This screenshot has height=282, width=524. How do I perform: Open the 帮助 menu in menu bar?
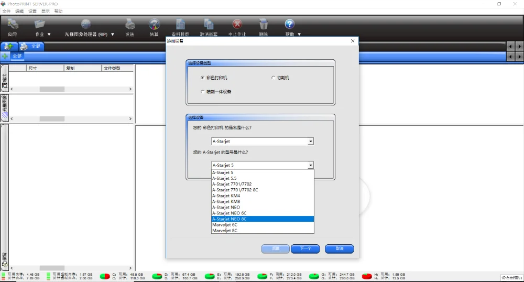pos(59,12)
